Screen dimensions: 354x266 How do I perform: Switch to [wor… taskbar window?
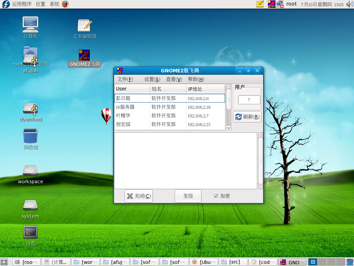click(x=86, y=262)
